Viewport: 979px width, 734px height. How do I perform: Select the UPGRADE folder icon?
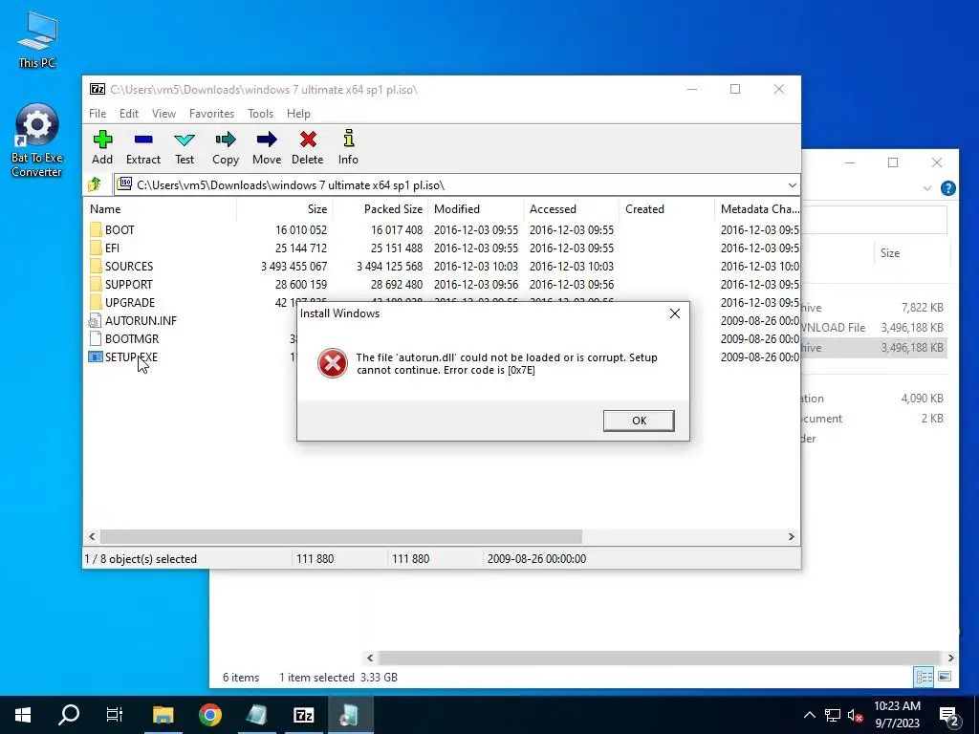click(x=95, y=302)
